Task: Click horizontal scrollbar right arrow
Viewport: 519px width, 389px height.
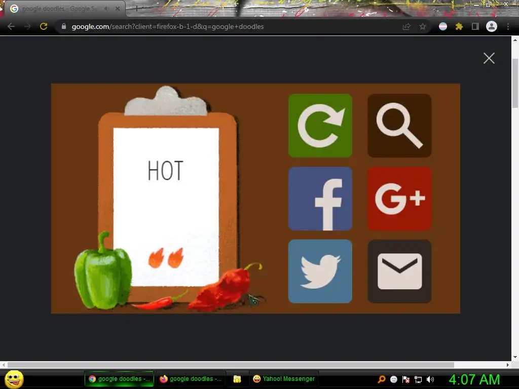Action: (x=508, y=365)
